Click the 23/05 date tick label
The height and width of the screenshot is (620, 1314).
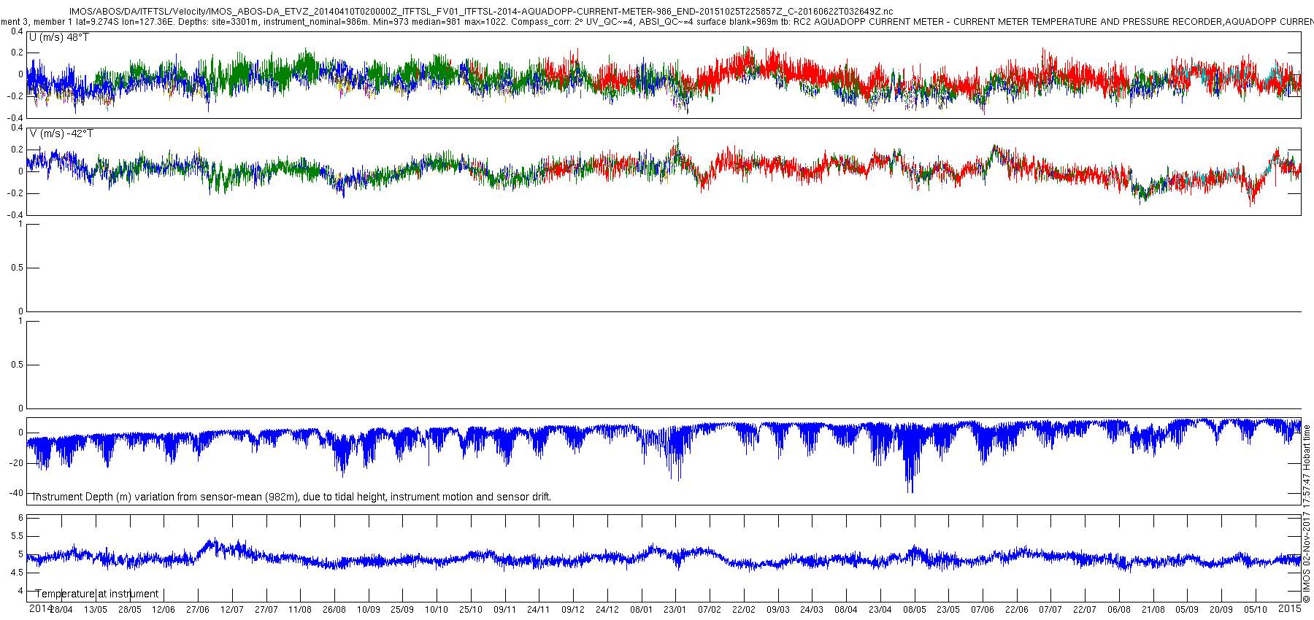click(x=948, y=610)
